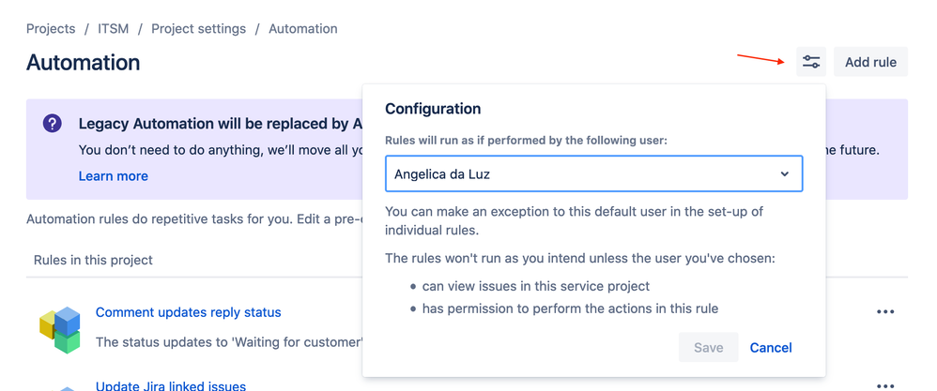
Task: Open more options for Update Jira rule
Action: click(884, 385)
